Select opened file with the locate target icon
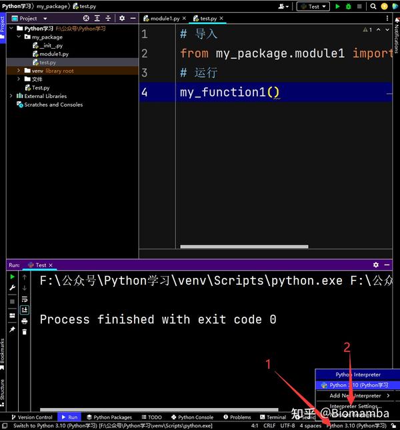Image resolution: width=400 pixels, height=430 pixels. (x=86, y=19)
